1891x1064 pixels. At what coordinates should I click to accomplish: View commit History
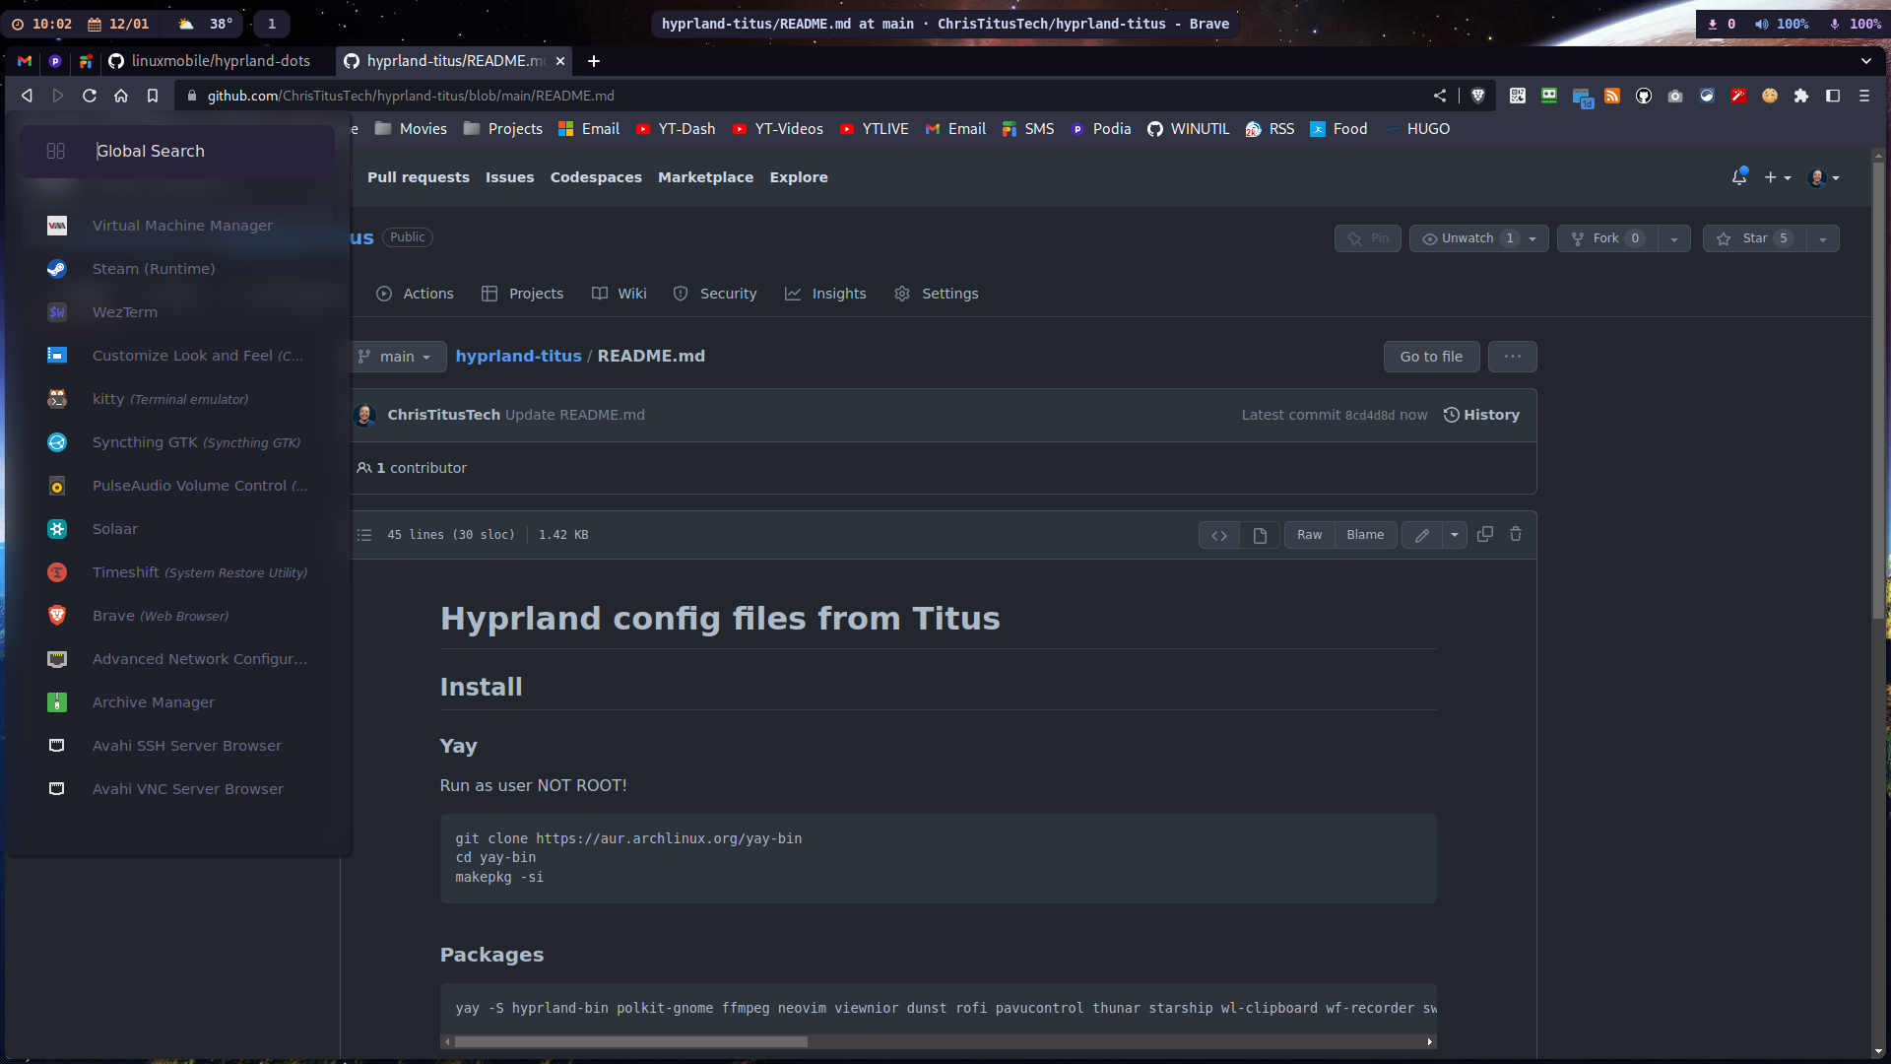tap(1481, 415)
